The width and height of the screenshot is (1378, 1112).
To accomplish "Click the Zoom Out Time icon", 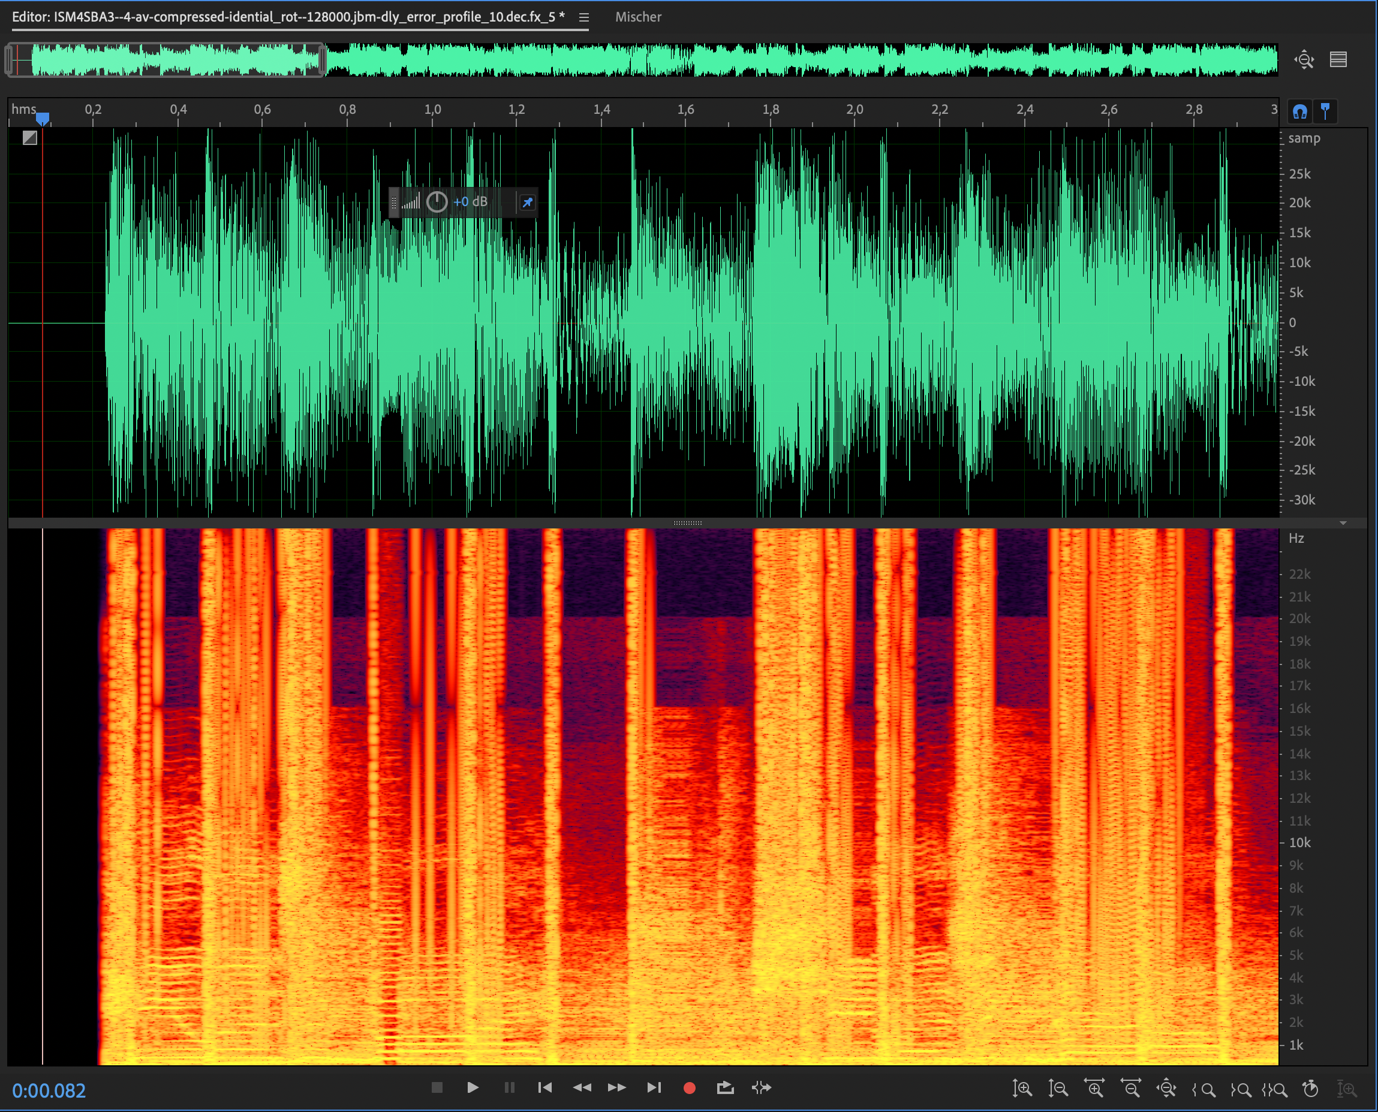I will pos(1130,1088).
